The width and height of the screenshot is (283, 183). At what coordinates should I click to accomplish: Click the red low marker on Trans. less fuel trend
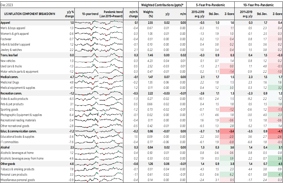click(x=97, y=57)
